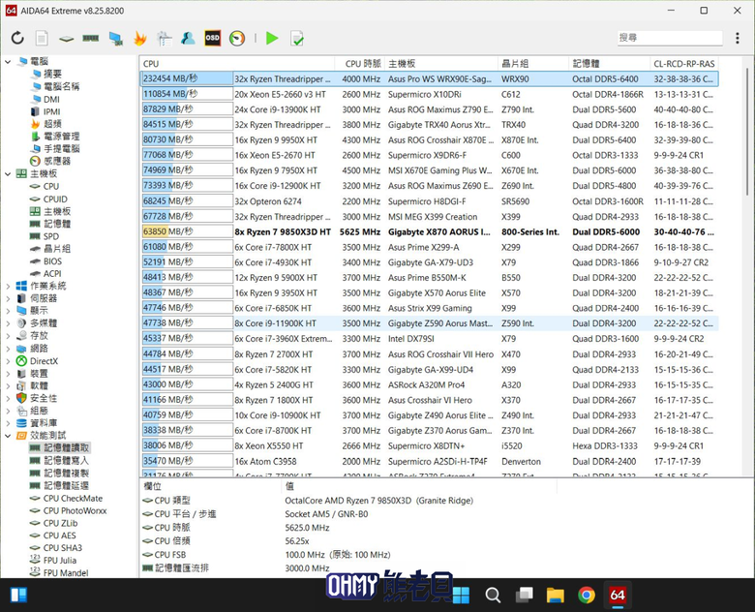Click the motherboard chip toolbar icon

(67, 39)
